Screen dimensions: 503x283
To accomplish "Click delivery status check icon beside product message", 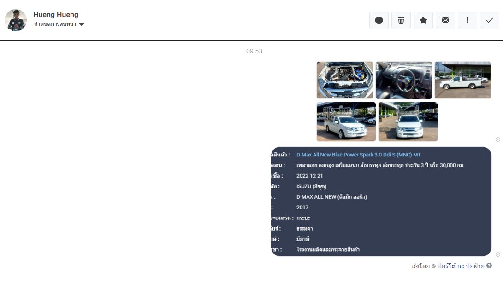I will coord(498,254).
